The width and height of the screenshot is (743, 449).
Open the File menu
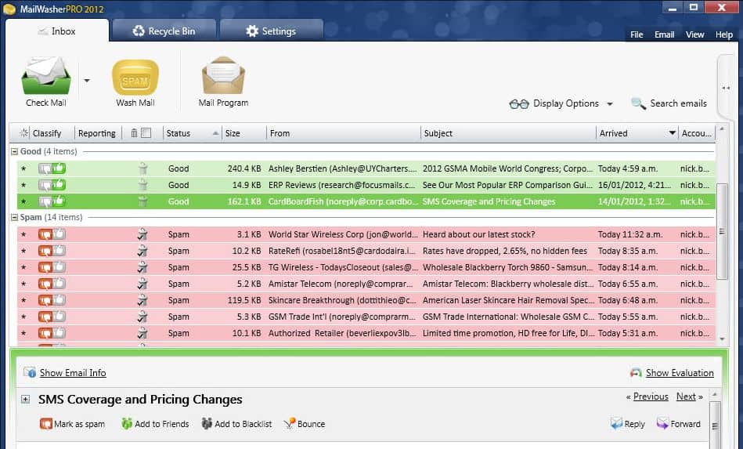[x=637, y=34]
